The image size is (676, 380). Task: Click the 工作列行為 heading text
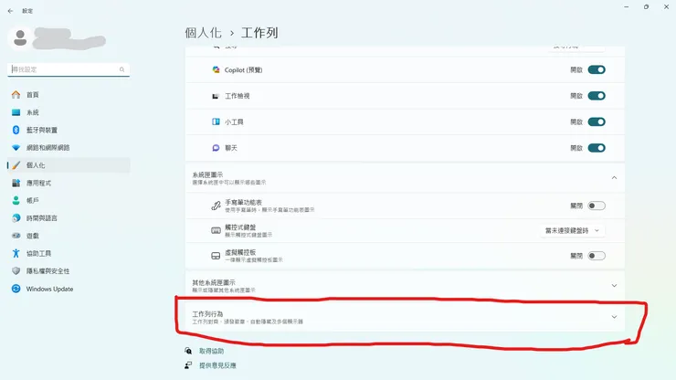207,314
